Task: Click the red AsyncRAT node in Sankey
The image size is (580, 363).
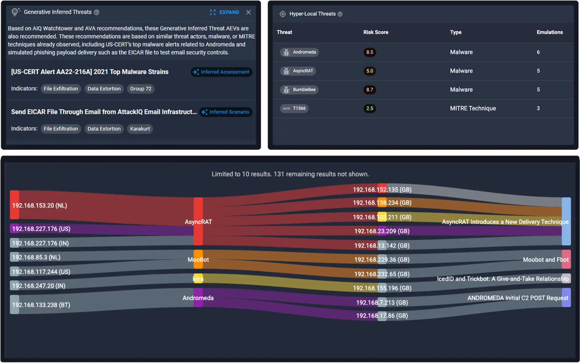Action: pos(198,221)
